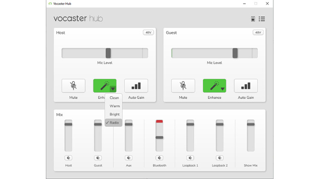Mute the Loopback 1 mix channel
Screen dimensions: 319x179
point(190,158)
